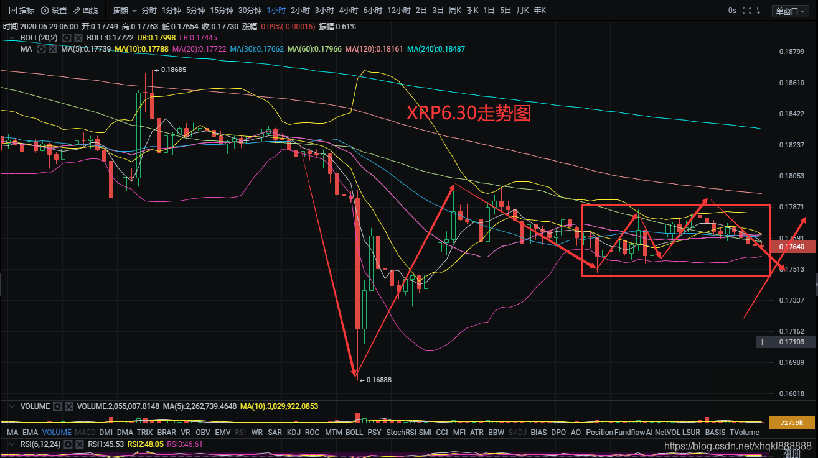Select the 月K monthly candles
Image resolution: width=818 pixels, height=458 pixels.
tap(522, 11)
